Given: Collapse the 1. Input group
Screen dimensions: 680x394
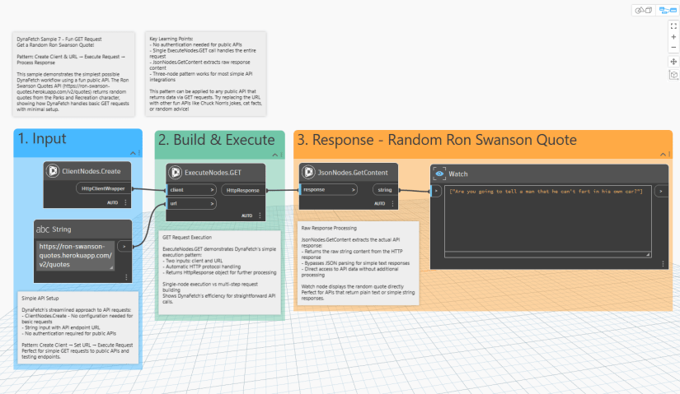Looking at the screenshot, I should coord(132,153).
